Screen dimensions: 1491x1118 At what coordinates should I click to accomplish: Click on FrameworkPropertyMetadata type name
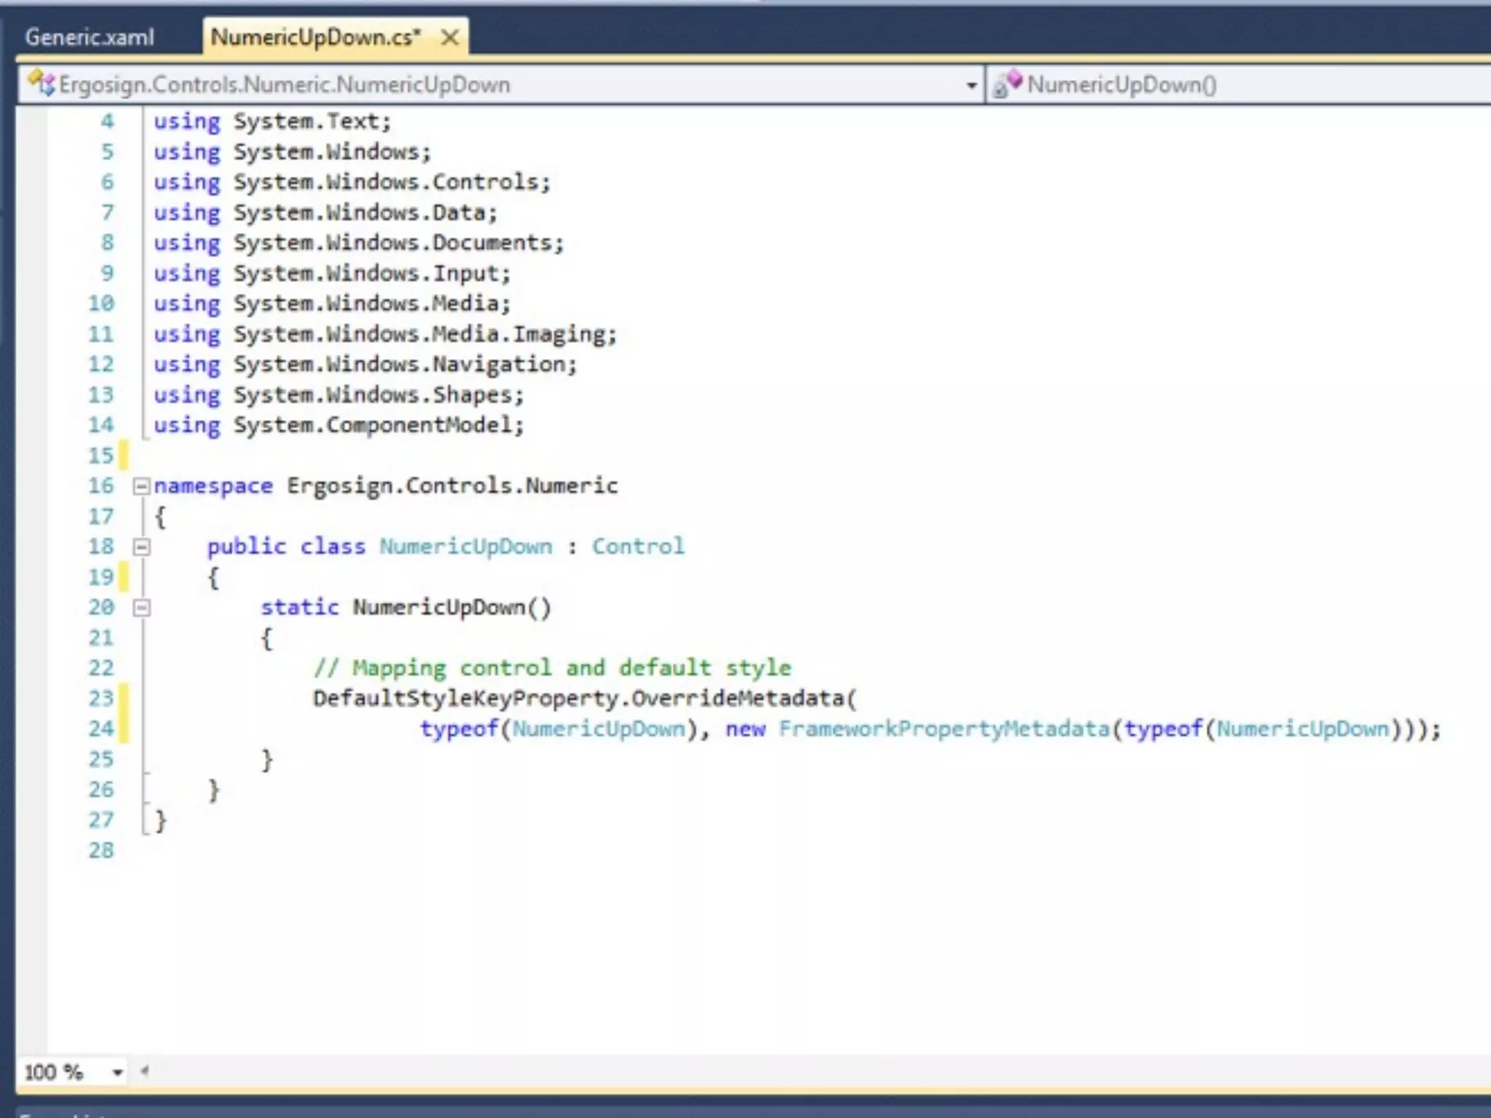click(x=944, y=729)
